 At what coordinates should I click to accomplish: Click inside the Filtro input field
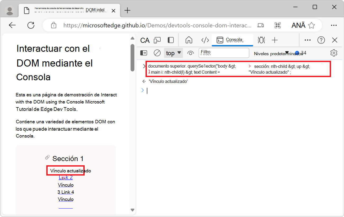224,53
